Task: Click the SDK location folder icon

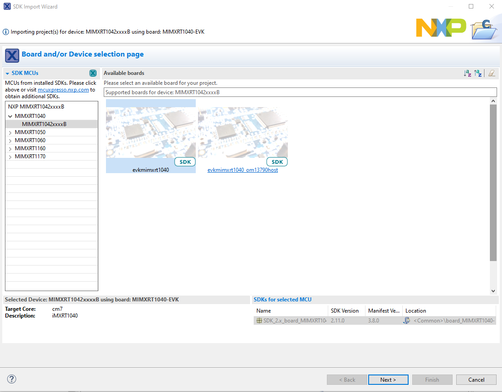Action: (x=407, y=321)
